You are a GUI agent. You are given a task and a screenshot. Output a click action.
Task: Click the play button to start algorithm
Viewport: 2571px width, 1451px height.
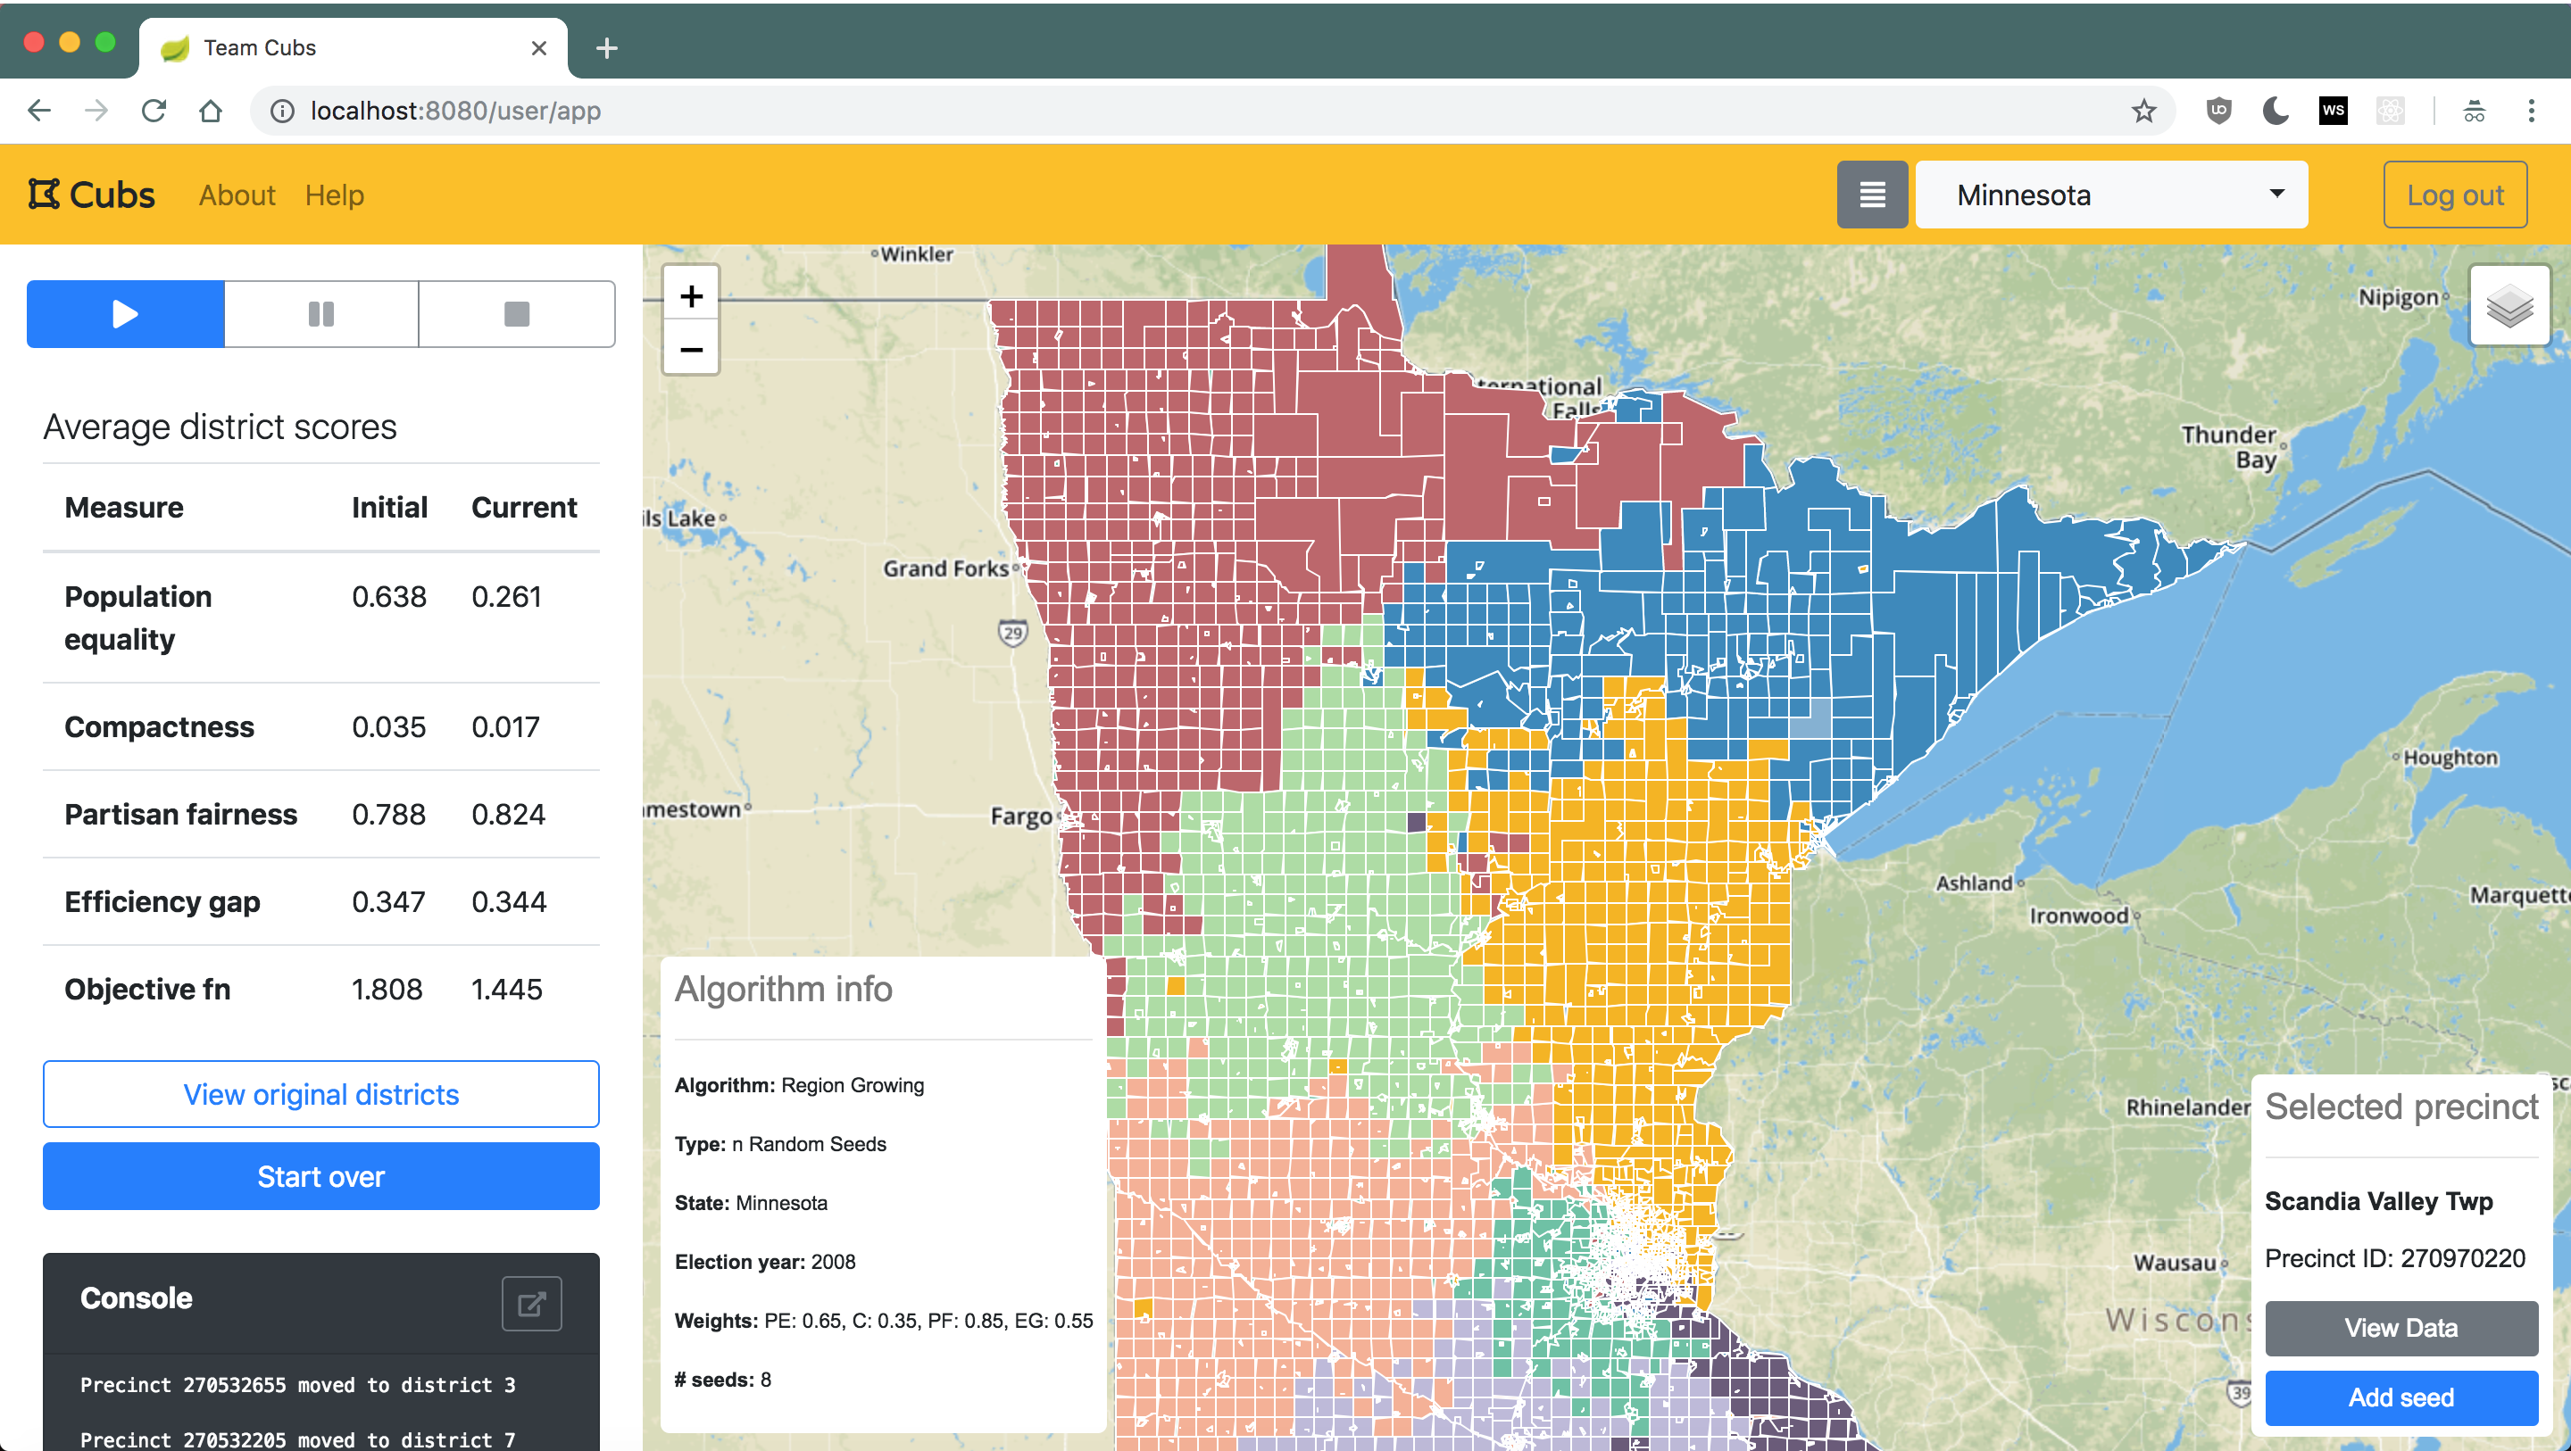pyautogui.click(x=123, y=314)
